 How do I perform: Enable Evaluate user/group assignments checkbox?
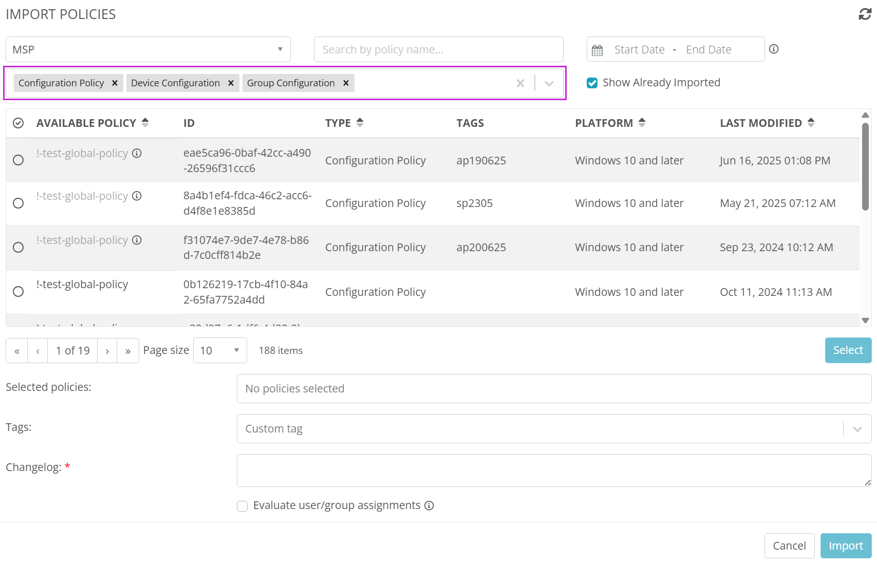(x=242, y=506)
